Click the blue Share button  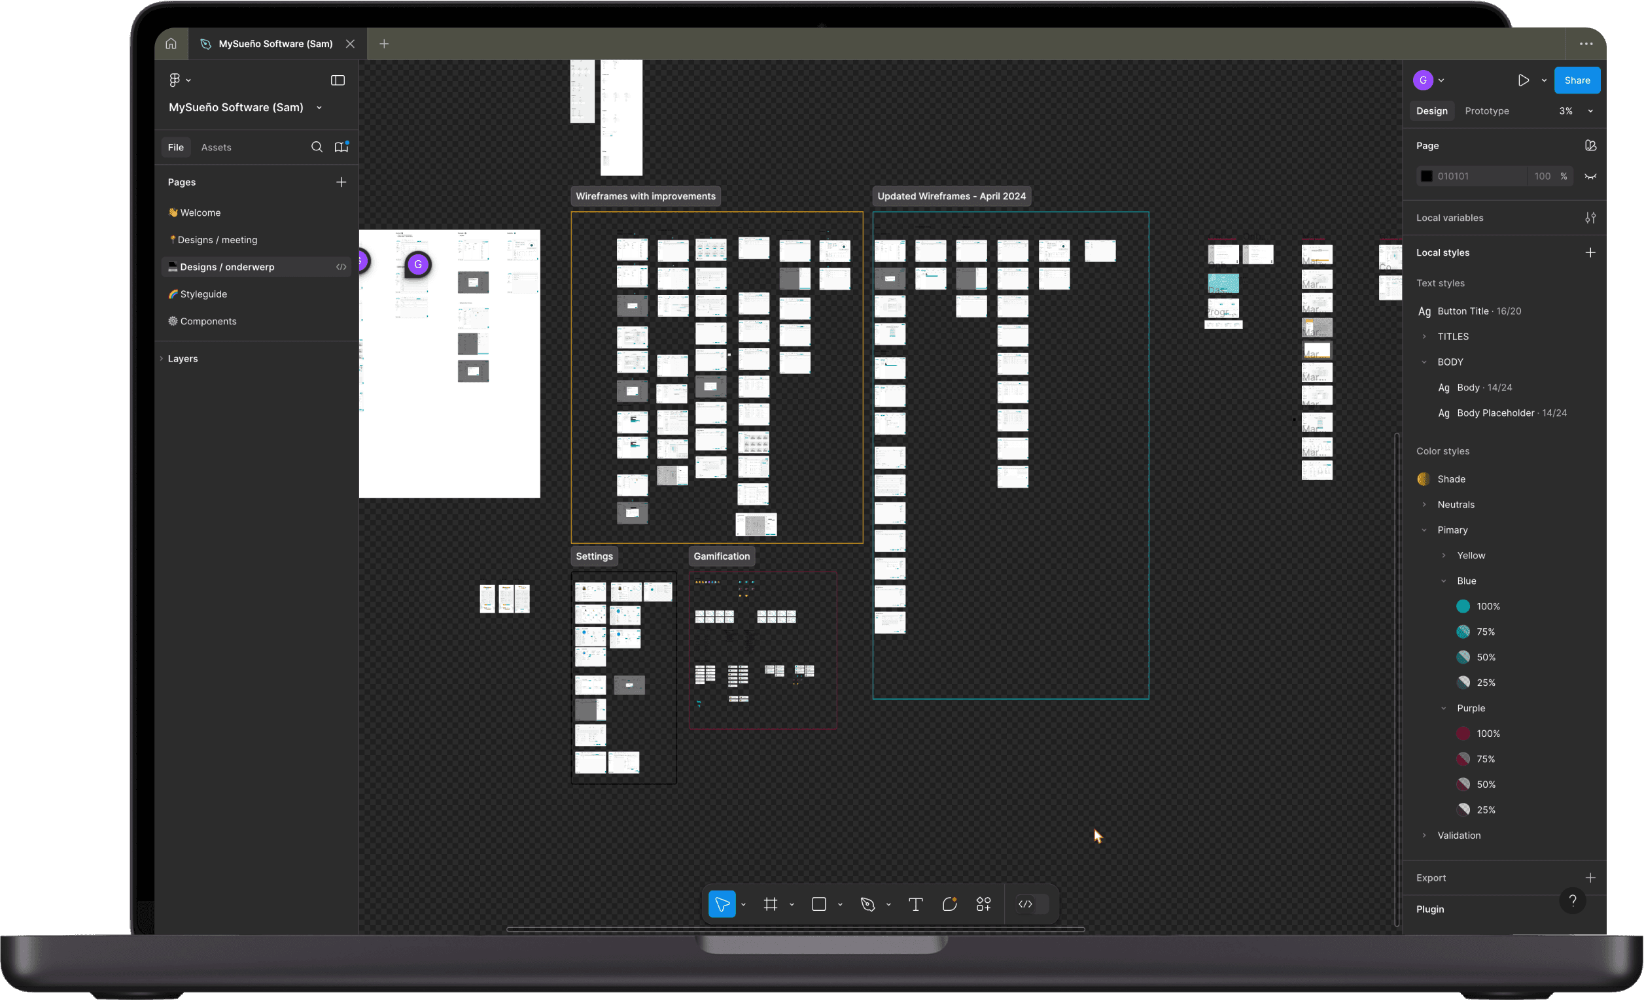click(1577, 80)
